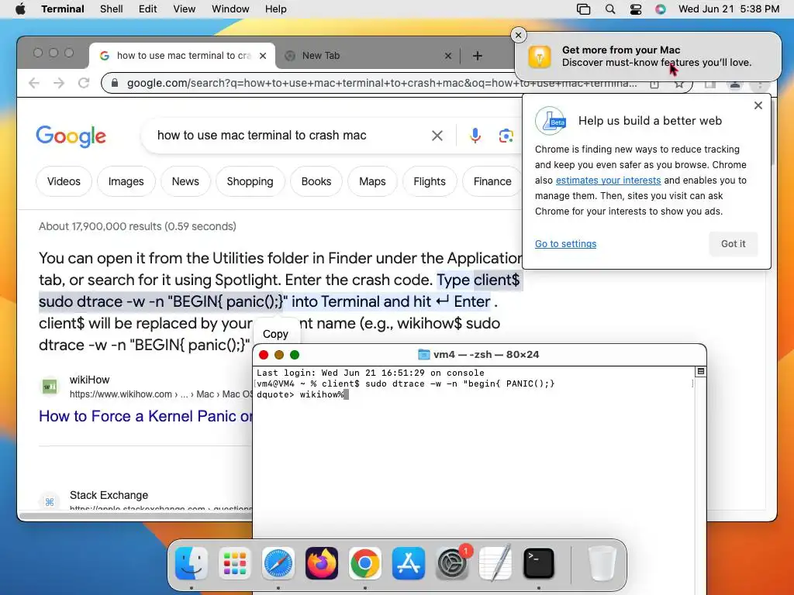794x595 pixels.
Task: Open TextEdit from the Dock
Action: click(x=495, y=563)
